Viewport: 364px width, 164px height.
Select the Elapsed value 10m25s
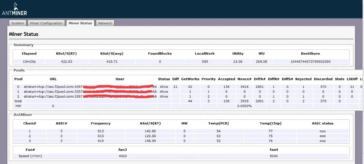click(29, 62)
